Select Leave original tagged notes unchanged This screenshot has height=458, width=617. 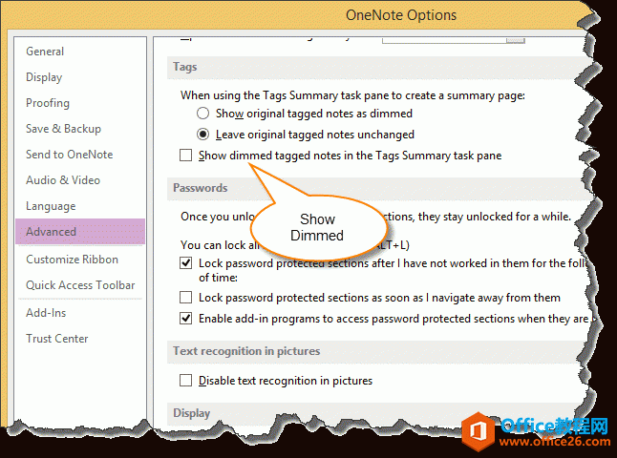tap(203, 135)
